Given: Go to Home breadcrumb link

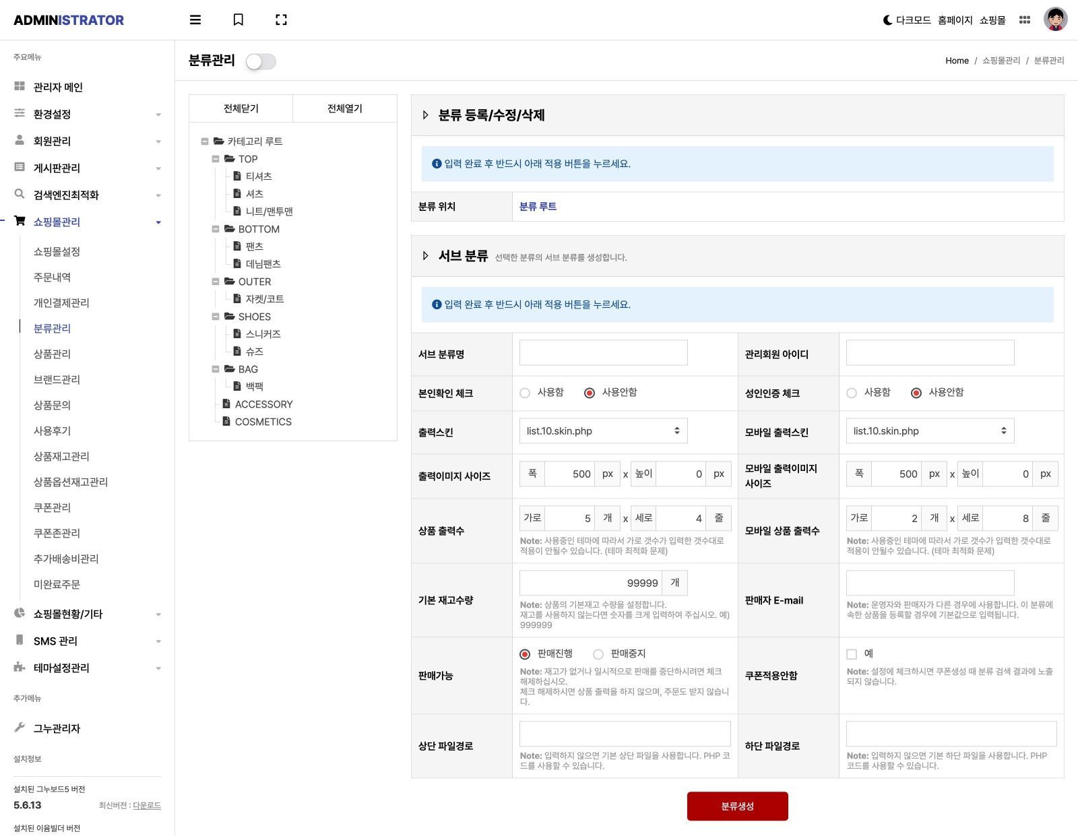Looking at the screenshot, I should (x=957, y=61).
